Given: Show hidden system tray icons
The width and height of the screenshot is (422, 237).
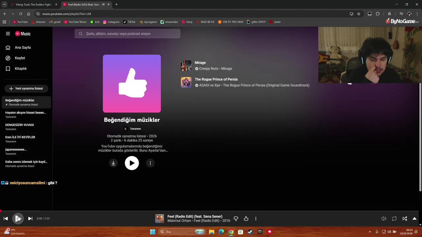Looking at the screenshot, I should click(x=370, y=232).
